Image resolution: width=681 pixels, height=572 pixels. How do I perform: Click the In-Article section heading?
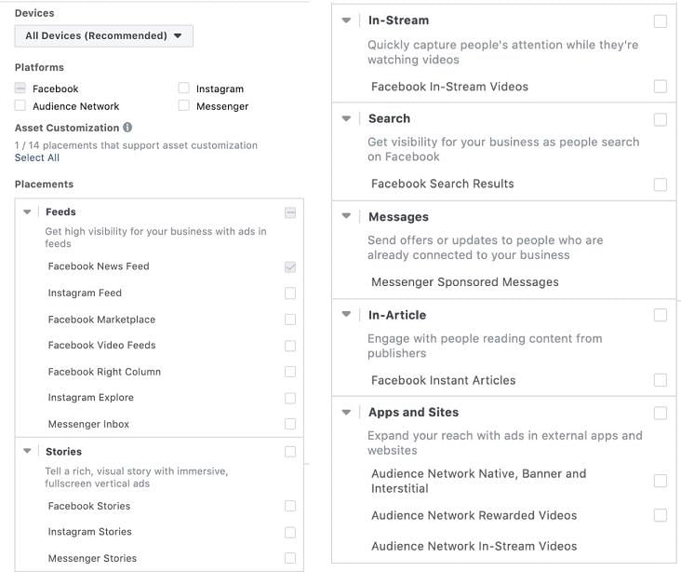point(397,315)
